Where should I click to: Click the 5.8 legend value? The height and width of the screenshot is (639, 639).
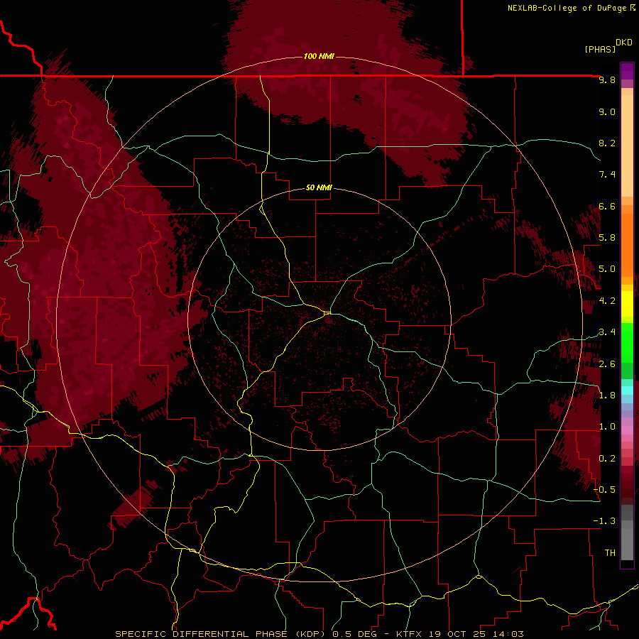pos(607,238)
